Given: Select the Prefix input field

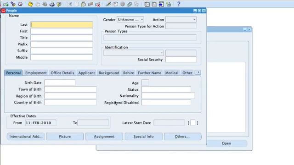Looking at the screenshot, I should [62, 44].
